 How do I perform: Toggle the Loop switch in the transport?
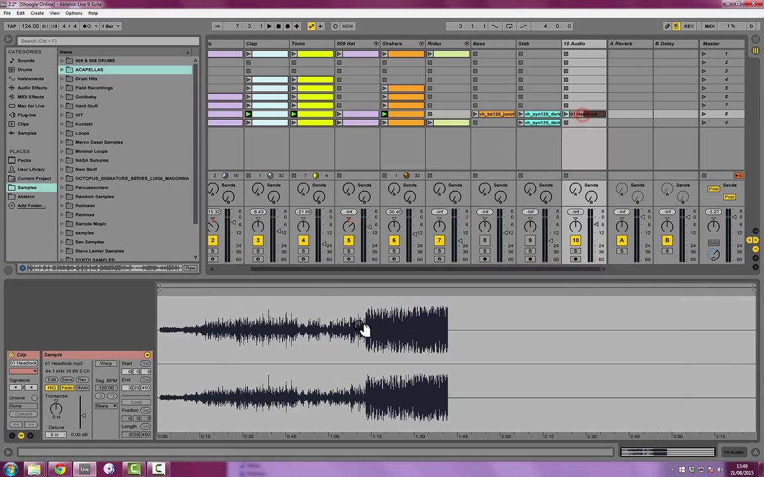[509, 26]
